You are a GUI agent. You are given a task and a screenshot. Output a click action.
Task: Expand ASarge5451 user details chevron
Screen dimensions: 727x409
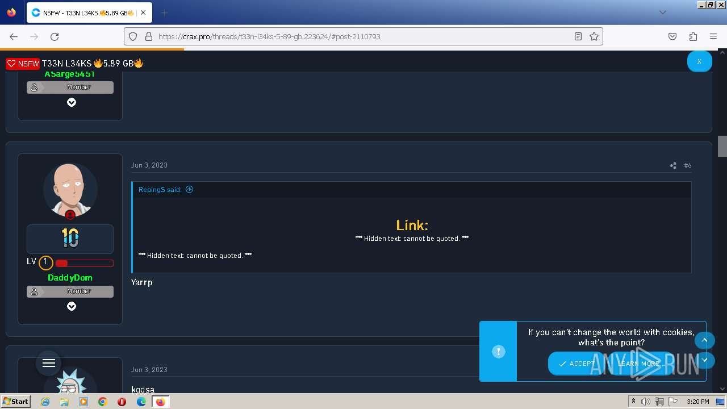[x=72, y=102]
